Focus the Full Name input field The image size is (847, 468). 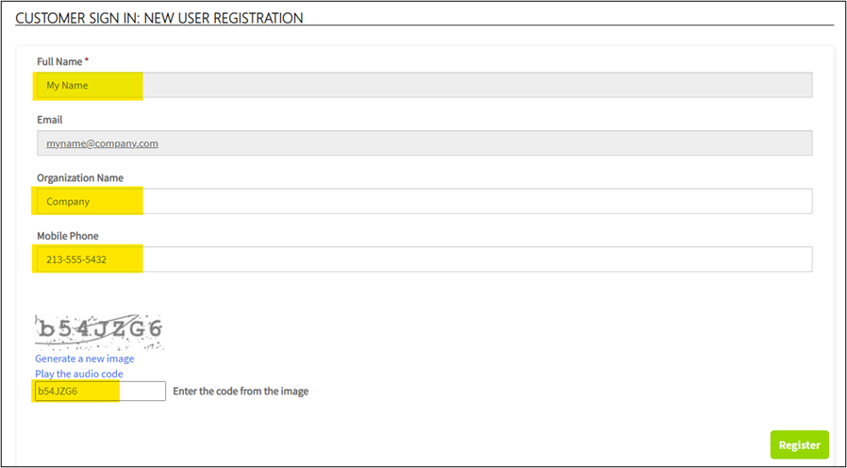424,85
